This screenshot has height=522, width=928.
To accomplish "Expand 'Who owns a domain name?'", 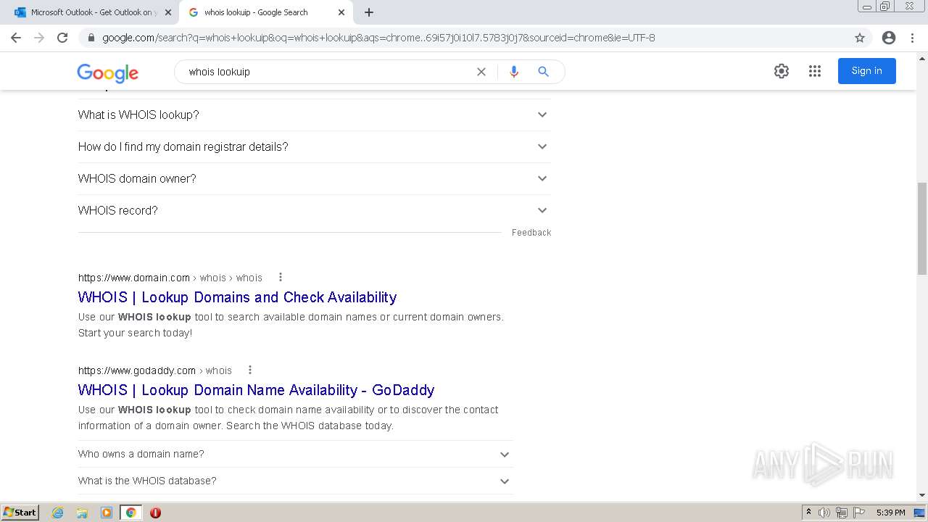I will (x=295, y=454).
